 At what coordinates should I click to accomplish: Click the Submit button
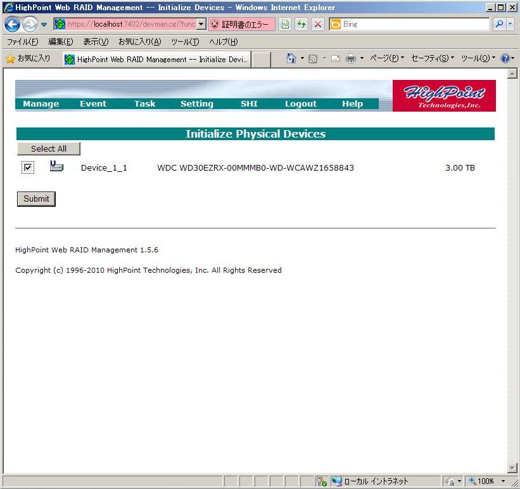click(36, 199)
